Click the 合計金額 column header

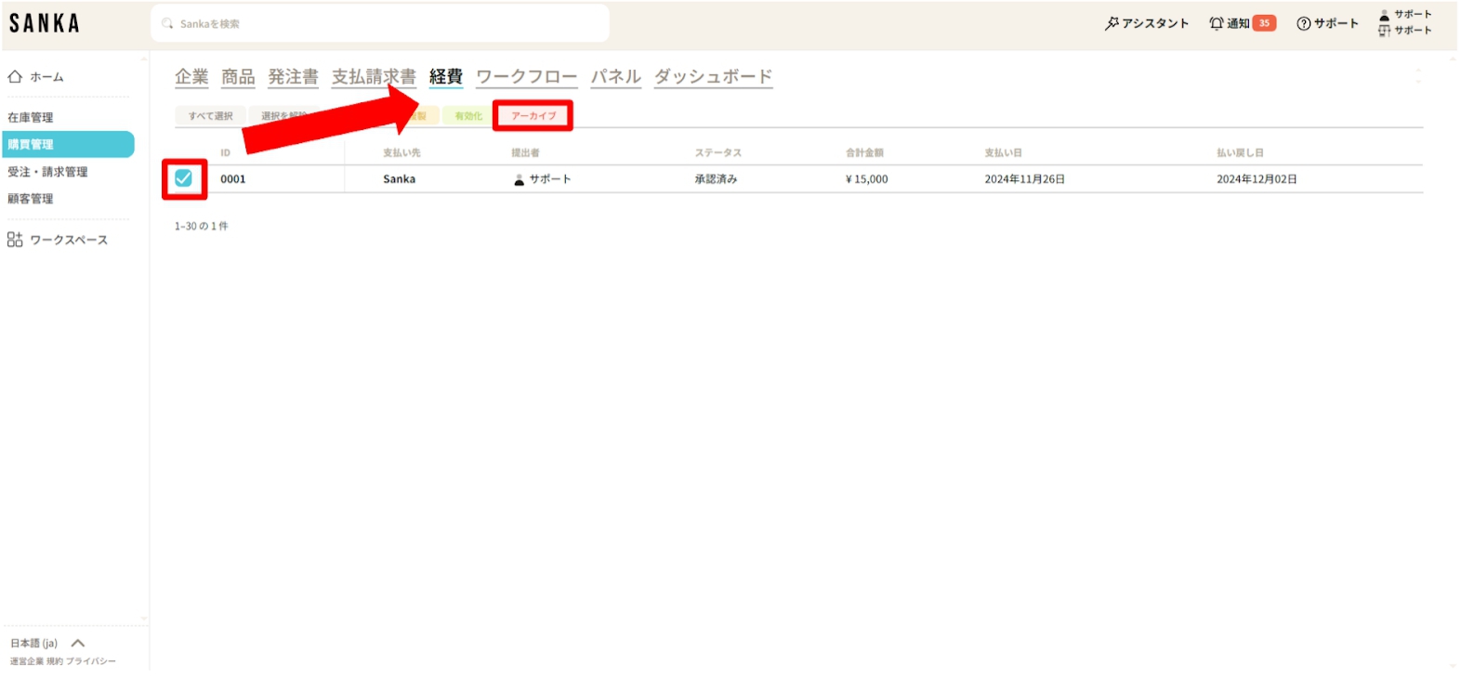coord(864,153)
